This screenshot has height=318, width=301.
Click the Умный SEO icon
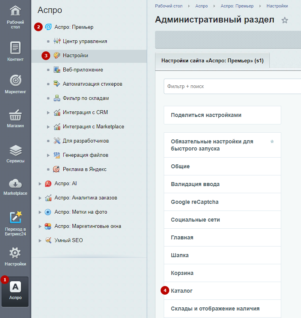pos(48,240)
